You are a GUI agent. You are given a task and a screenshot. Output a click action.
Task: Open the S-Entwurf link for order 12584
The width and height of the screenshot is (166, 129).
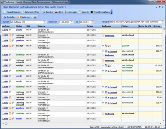[112, 71]
